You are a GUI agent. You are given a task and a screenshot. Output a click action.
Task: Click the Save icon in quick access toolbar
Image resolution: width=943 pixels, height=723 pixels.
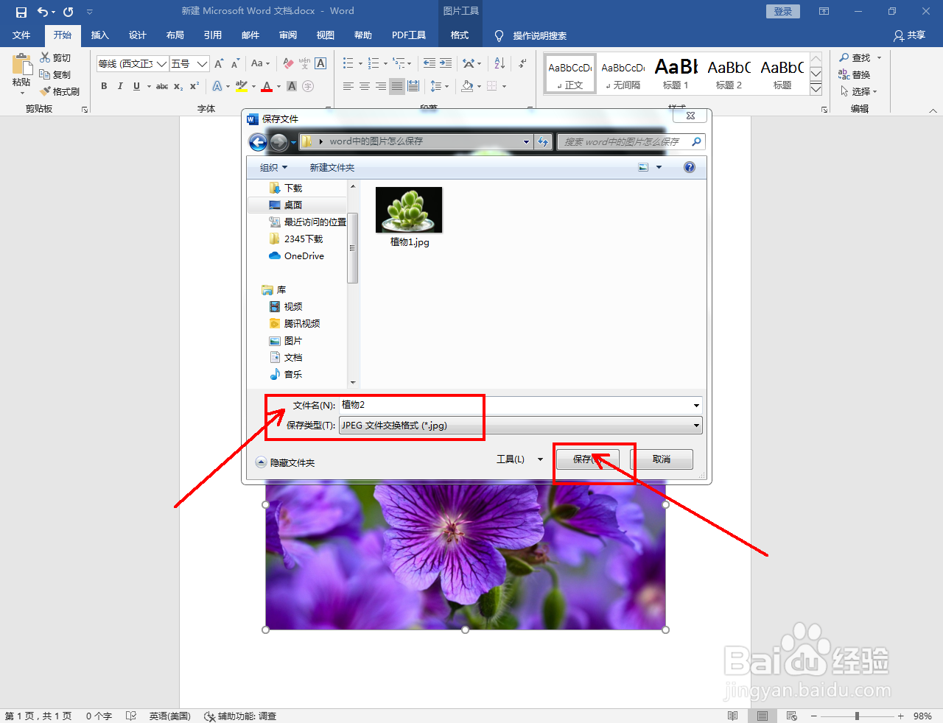click(21, 12)
